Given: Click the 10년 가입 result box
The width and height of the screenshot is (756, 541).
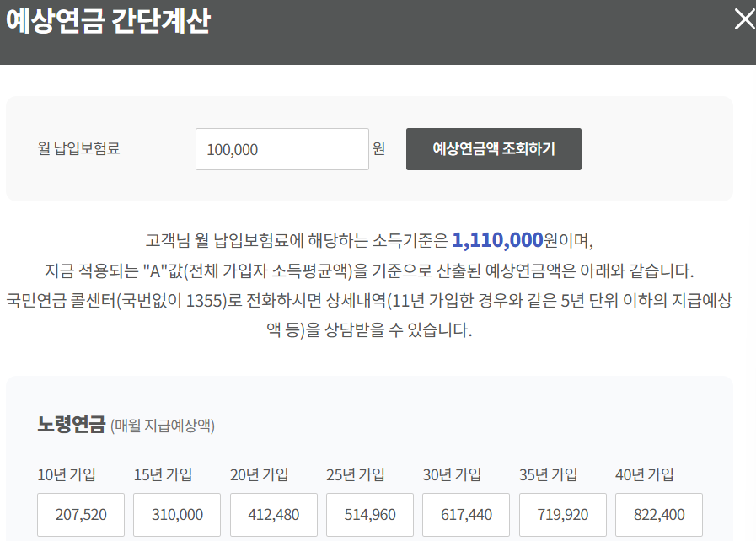Looking at the screenshot, I should 80,514.
